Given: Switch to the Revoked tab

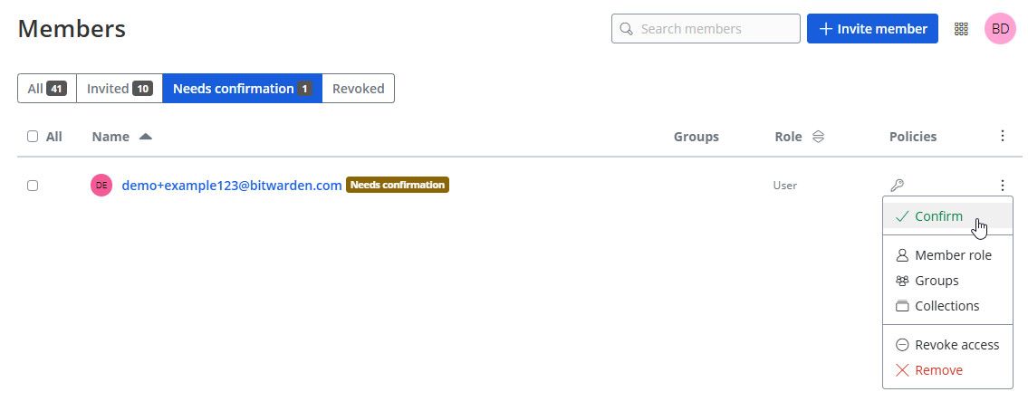Looking at the screenshot, I should (358, 89).
